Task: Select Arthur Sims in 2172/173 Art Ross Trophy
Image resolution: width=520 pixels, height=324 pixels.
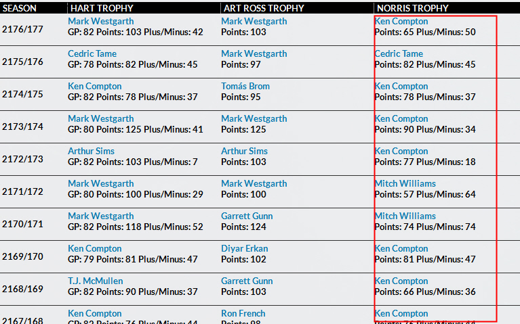Action: click(245, 151)
